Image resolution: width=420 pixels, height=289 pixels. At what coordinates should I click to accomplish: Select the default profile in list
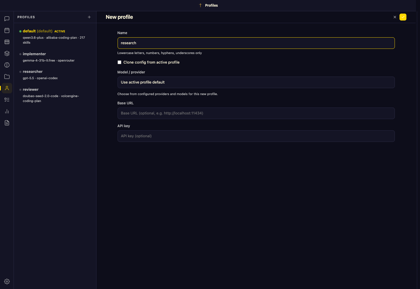pos(55,36)
